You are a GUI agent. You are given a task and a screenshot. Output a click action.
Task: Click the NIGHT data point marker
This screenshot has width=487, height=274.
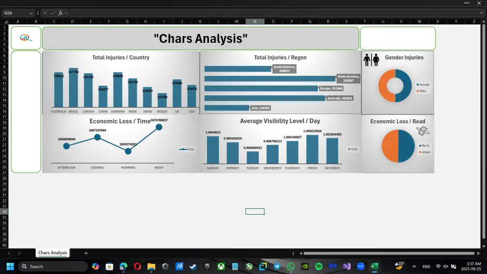pos(159,127)
